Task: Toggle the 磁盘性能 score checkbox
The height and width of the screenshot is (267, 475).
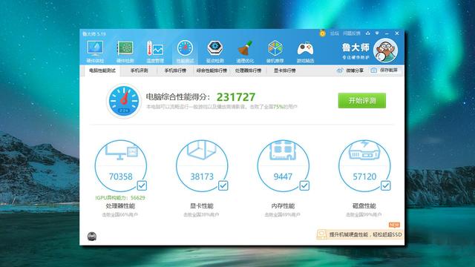Action: [386, 185]
